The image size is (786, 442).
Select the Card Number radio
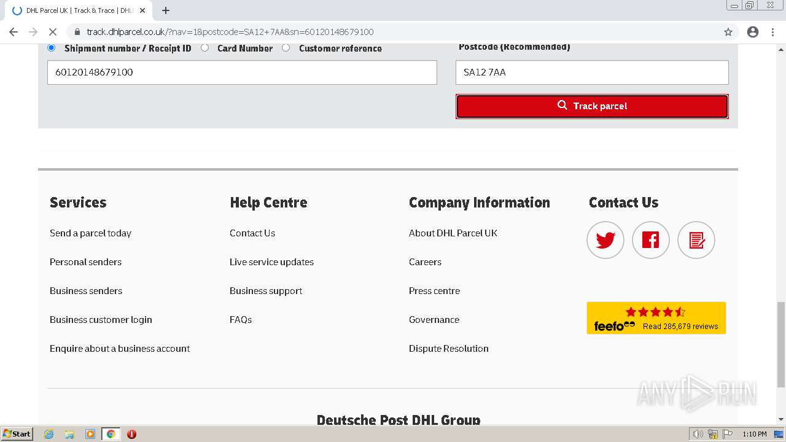click(x=204, y=48)
